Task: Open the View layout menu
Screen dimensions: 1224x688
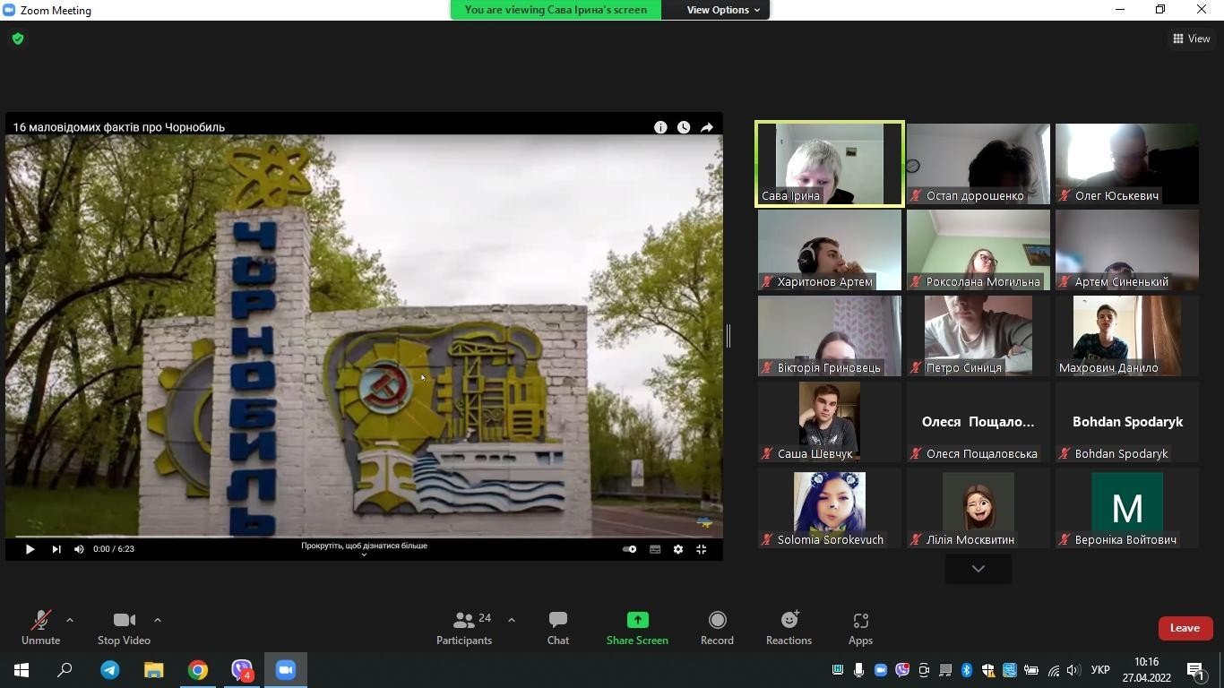Action: click(x=1191, y=39)
